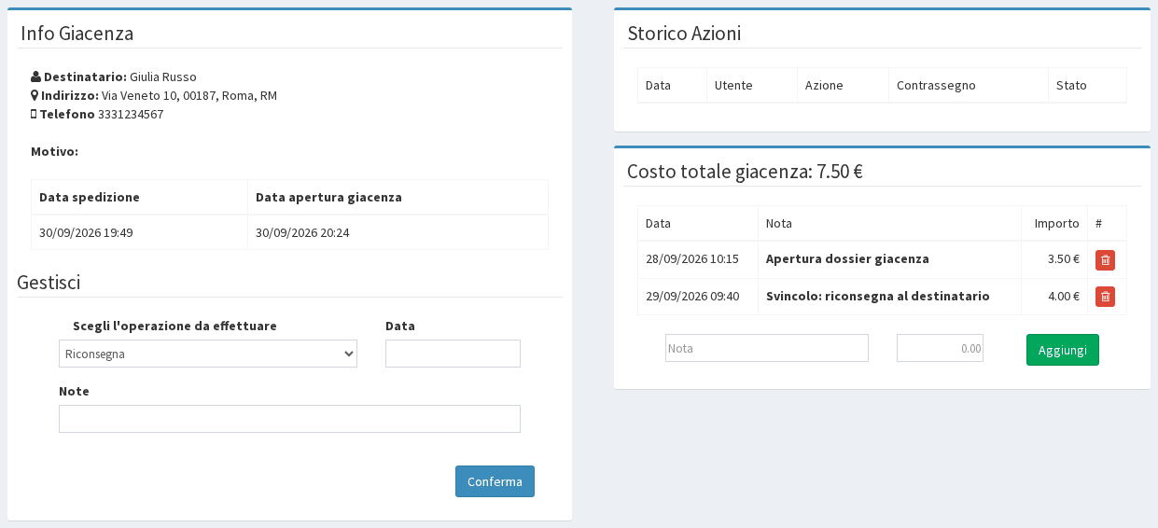Click the map pin icon beside Indirizzo
The width and height of the screenshot is (1158, 528).
pyautogui.click(x=35, y=95)
